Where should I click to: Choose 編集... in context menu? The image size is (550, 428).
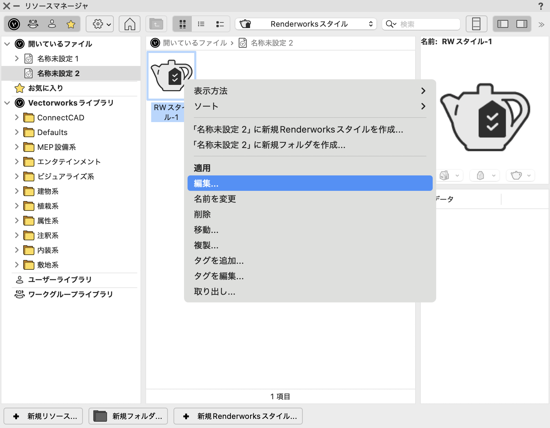[x=310, y=183]
